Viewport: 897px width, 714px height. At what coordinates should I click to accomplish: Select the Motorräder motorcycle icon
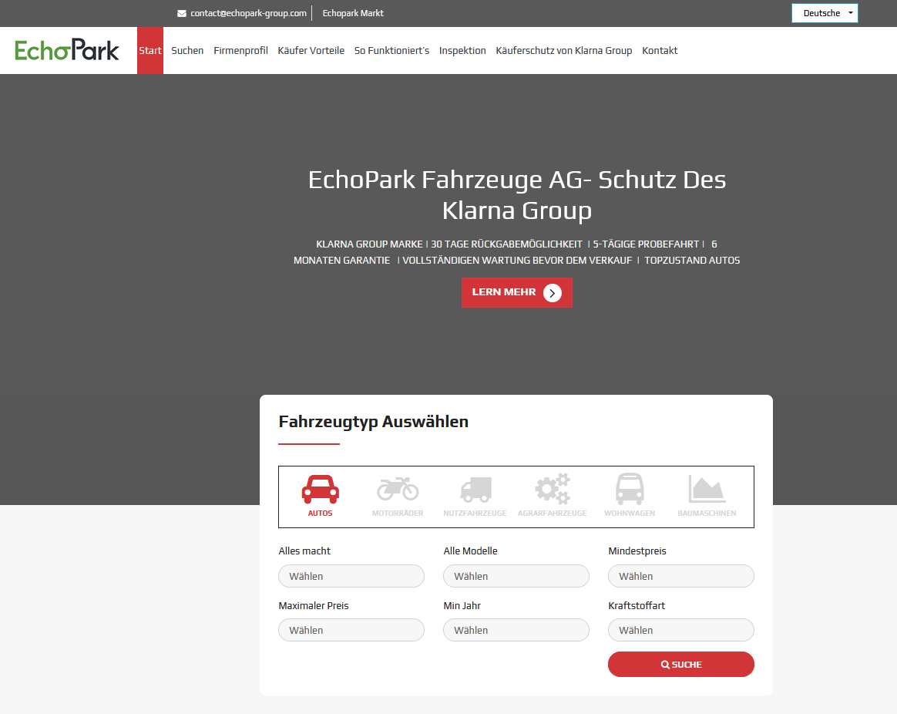[x=398, y=489]
